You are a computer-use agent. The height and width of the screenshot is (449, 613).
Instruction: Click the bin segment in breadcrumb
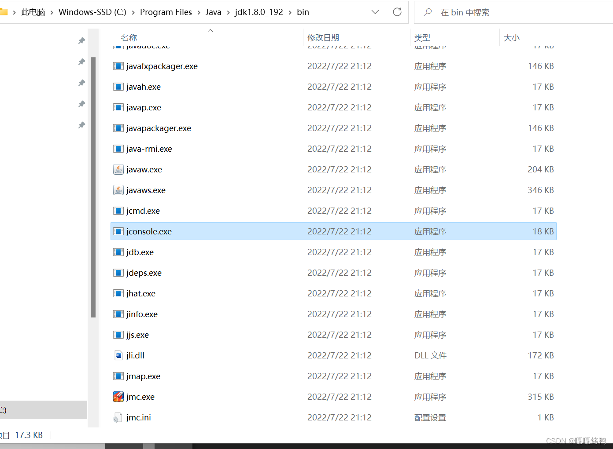(x=303, y=12)
